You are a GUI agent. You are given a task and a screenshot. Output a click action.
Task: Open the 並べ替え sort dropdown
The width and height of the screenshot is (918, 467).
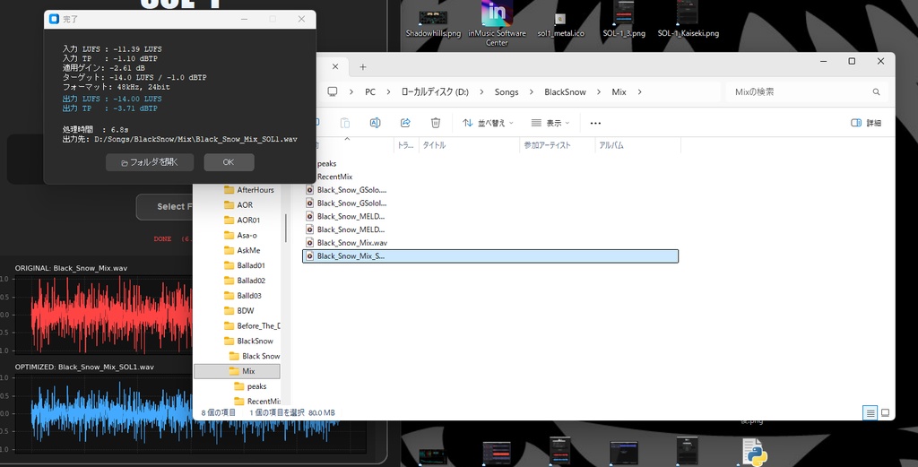[488, 123]
